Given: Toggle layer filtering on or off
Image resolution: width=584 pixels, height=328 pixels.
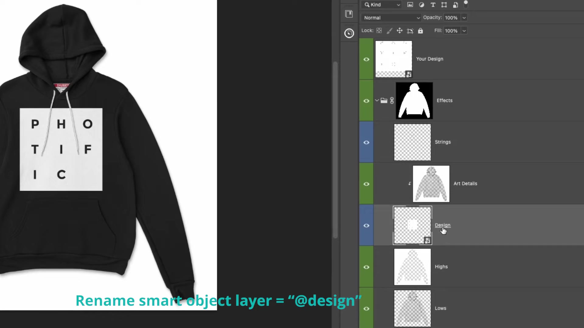Looking at the screenshot, I should [x=466, y=5].
